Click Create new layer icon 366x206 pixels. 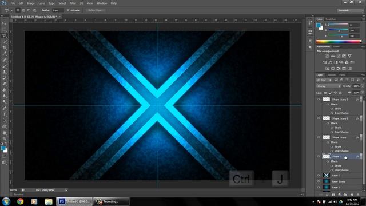point(352,195)
